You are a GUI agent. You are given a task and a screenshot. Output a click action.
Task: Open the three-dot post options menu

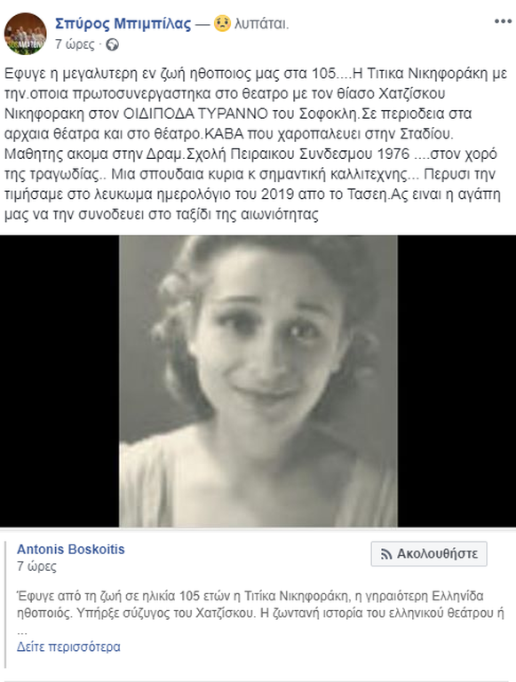(x=503, y=21)
